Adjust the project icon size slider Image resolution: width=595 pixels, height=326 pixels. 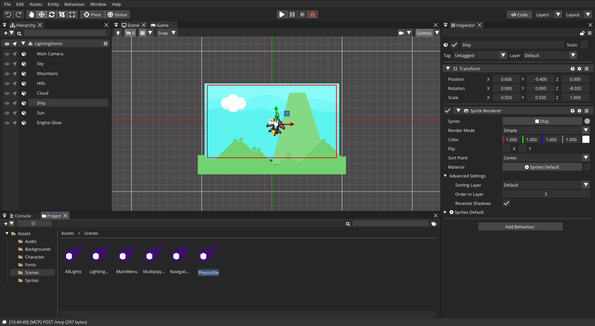point(34,223)
